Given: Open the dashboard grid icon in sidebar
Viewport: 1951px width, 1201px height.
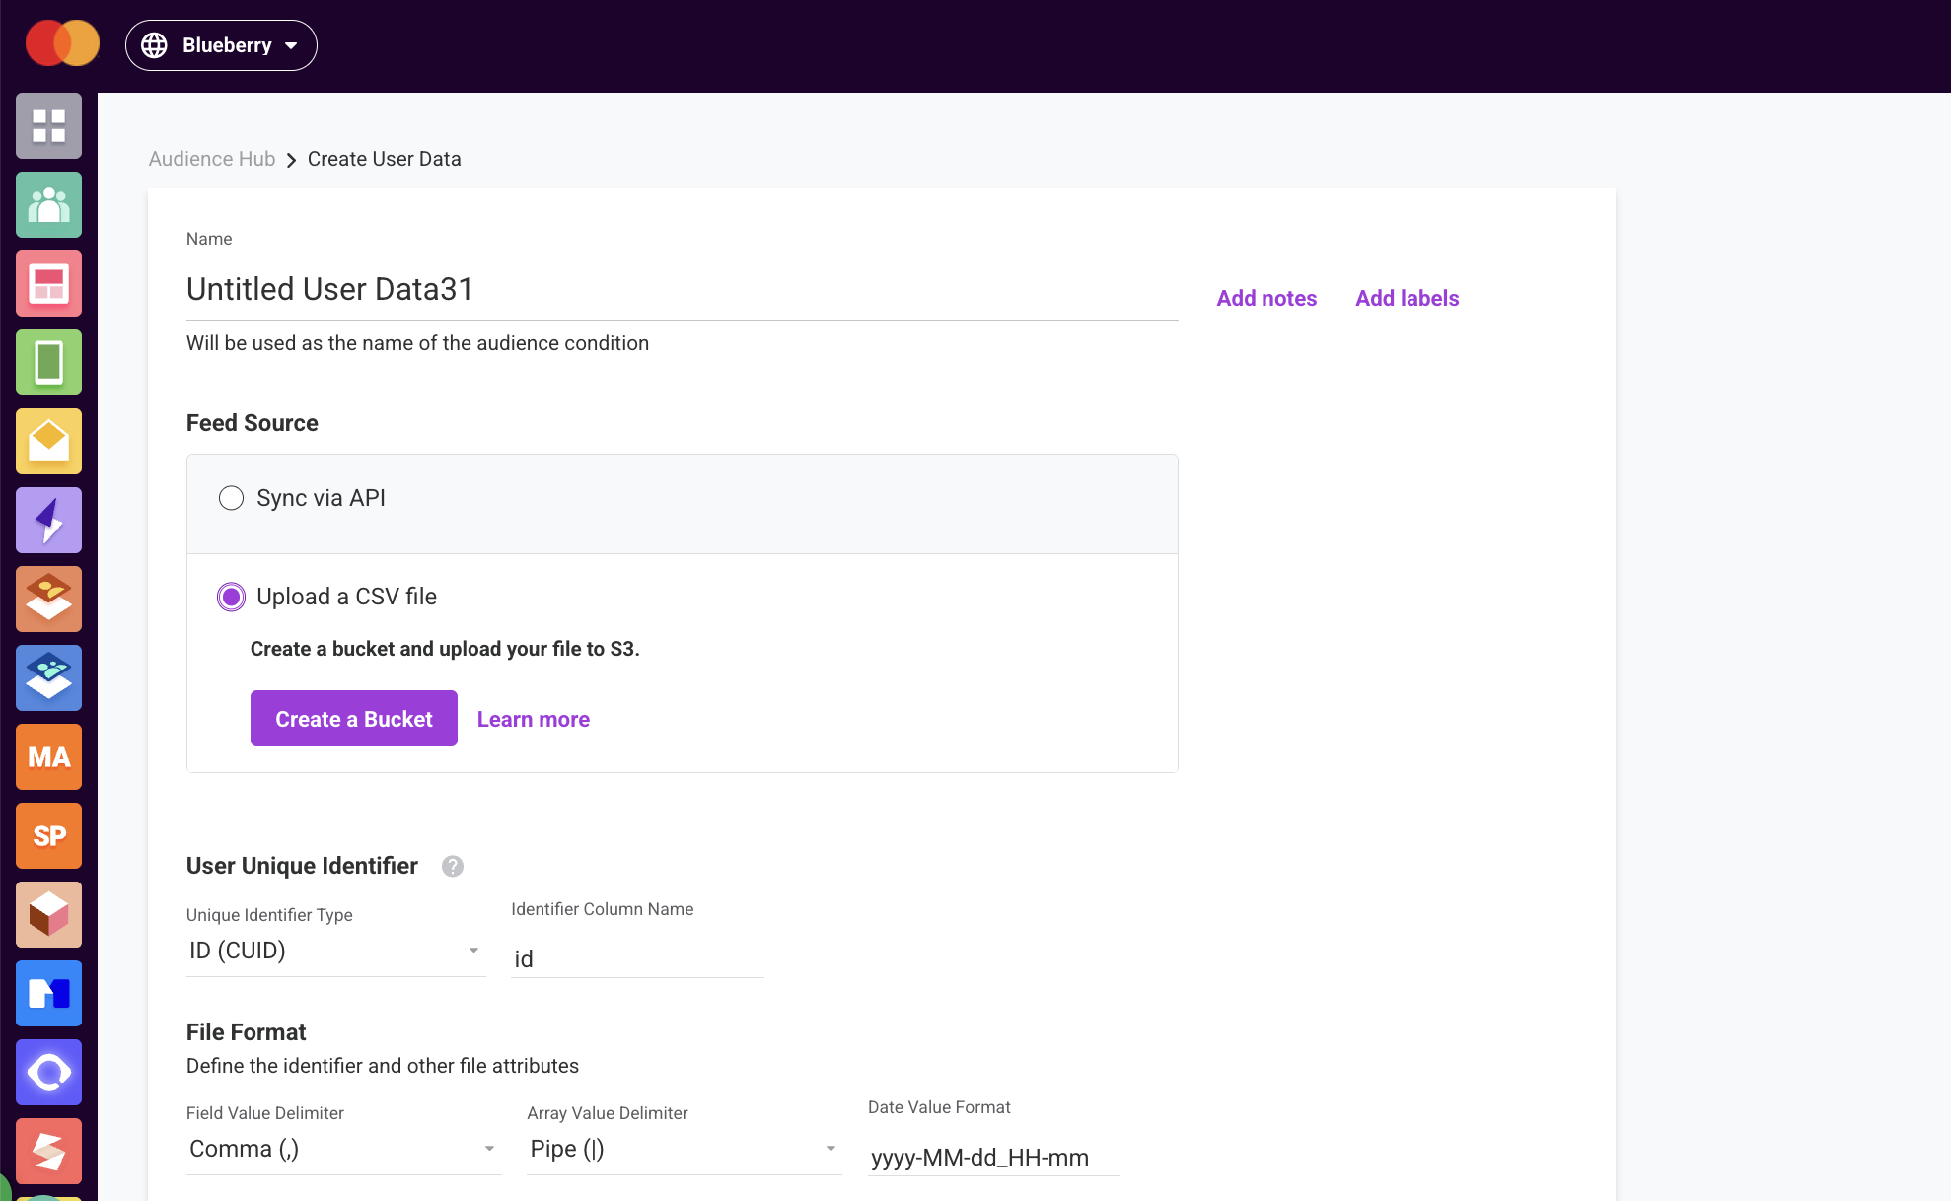Looking at the screenshot, I should [48, 126].
